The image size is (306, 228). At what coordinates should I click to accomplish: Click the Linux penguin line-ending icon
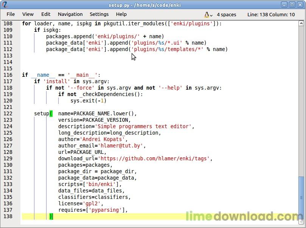(x=207, y=14)
